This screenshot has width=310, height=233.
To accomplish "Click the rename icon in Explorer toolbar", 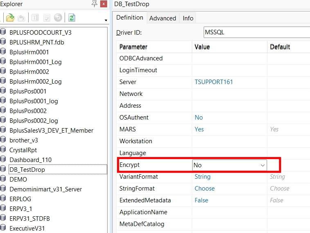I will pos(35,18).
